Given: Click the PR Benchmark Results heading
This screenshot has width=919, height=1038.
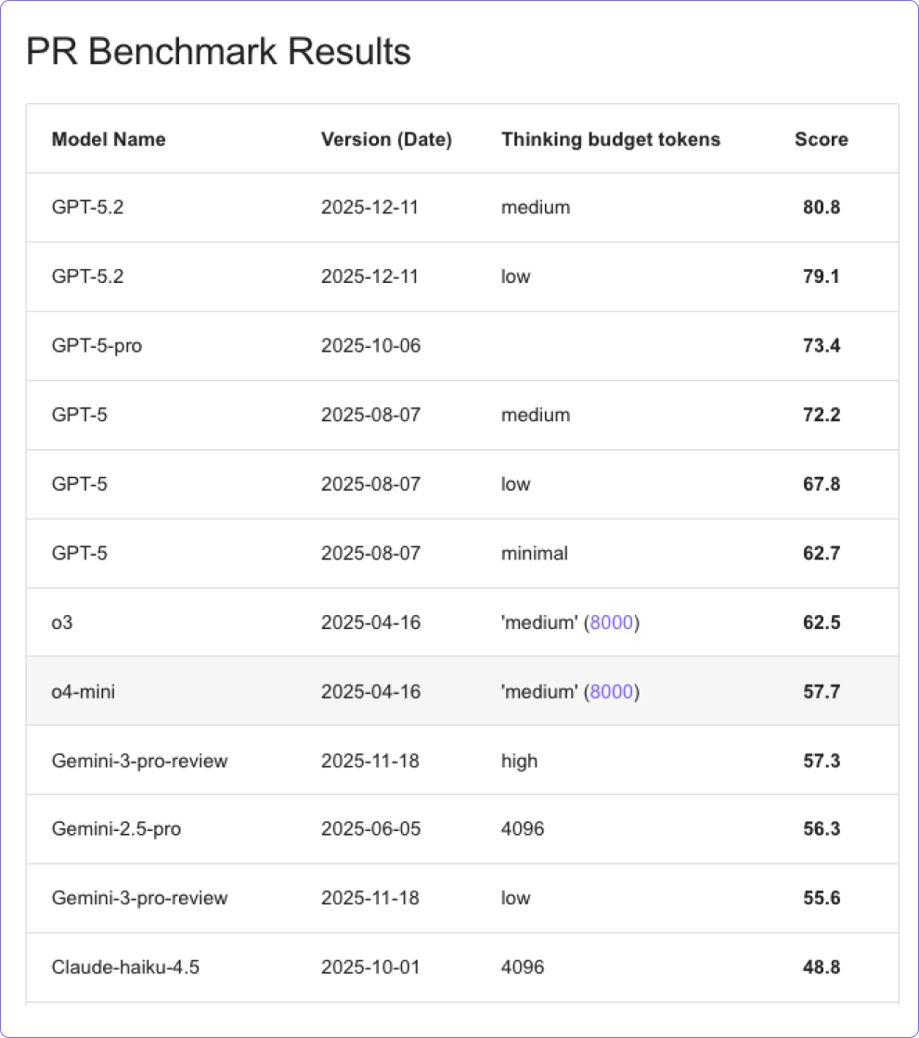Looking at the screenshot, I should coord(218,52).
